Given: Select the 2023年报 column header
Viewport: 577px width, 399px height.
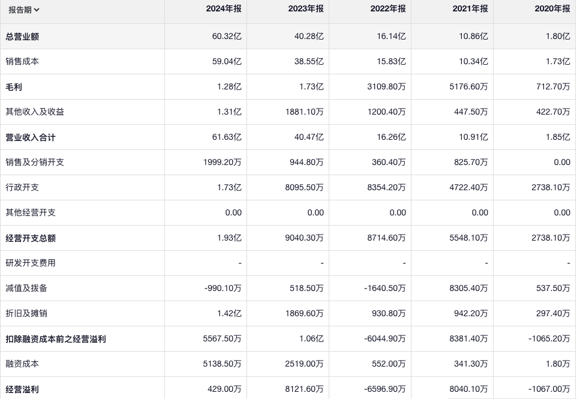Looking at the screenshot, I should (306, 9).
